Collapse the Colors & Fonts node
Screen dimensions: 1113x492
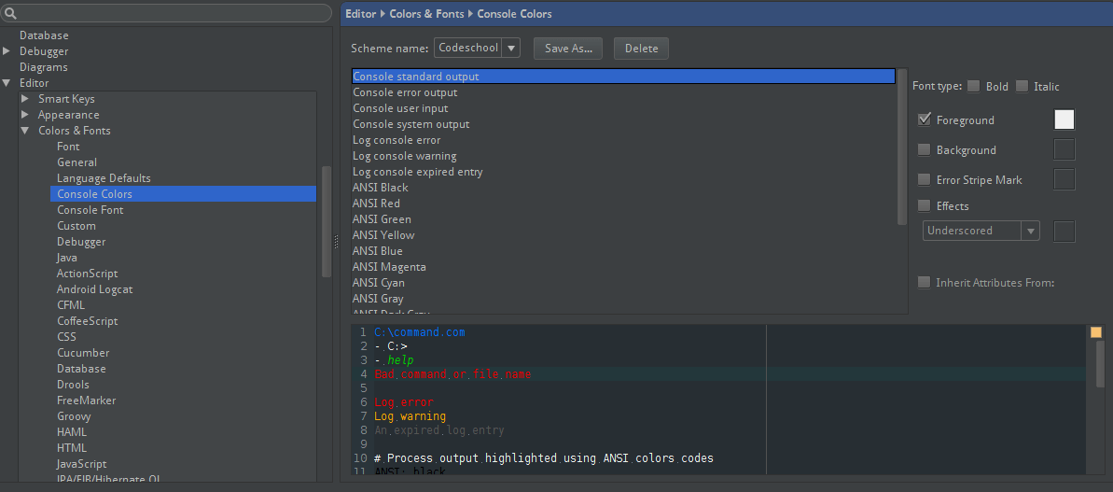click(x=25, y=130)
